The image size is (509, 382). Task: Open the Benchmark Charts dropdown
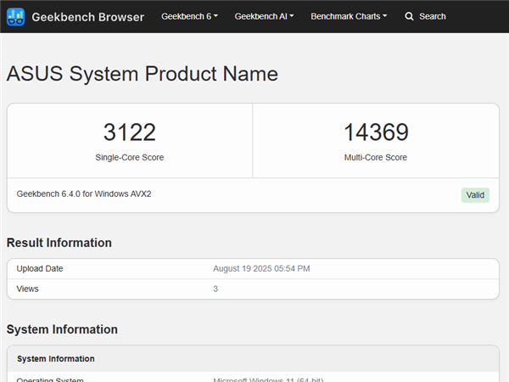tap(349, 16)
